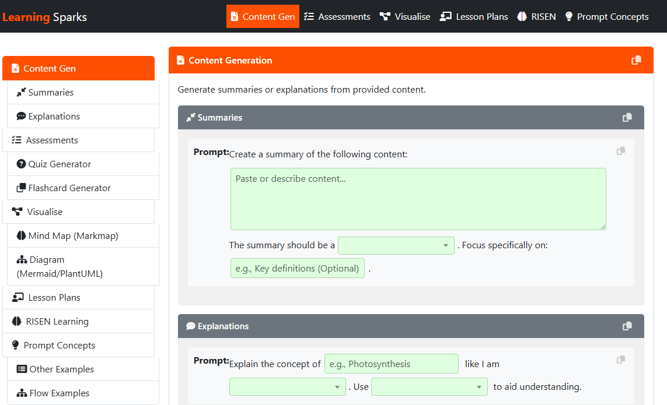Open Visualise in the top navigation
Image resolution: width=667 pixels, height=405 pixels.
point(405,16)
